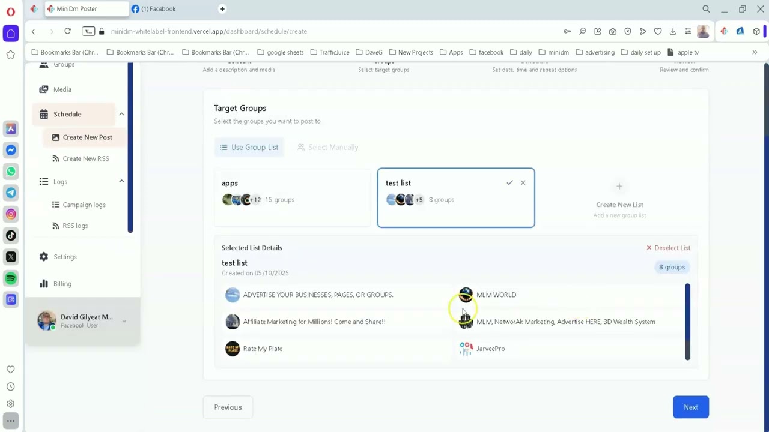The height and width of the screenshot is (432, 769).
Task: Open WhatsApp in the Opera sidebar
Action: click(x=11, y=172)
